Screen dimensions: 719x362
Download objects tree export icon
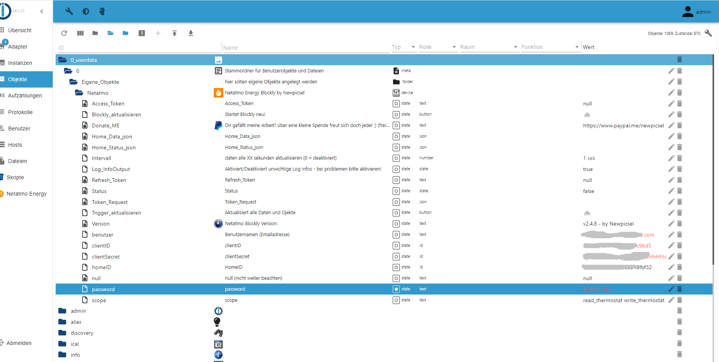tap(191, 33)
